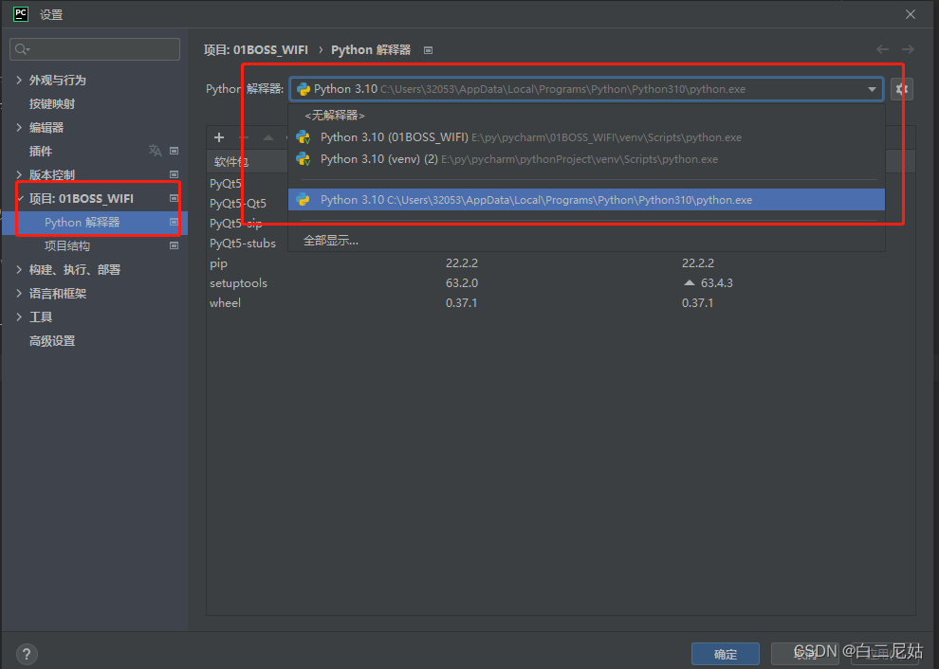Click the back navigation arrow
The image size is (939, 669).
pyautogui.click(x=882, y=49)
